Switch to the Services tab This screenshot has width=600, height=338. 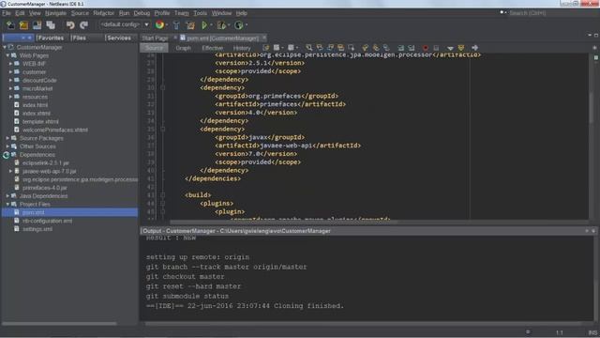pos(119,38)
